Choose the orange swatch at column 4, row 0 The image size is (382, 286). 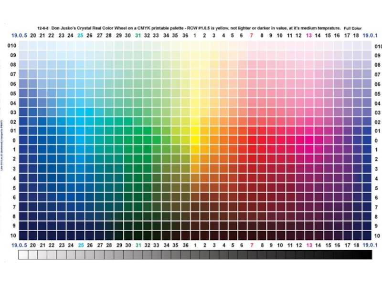pyautogui.click(x=223, y=140)
